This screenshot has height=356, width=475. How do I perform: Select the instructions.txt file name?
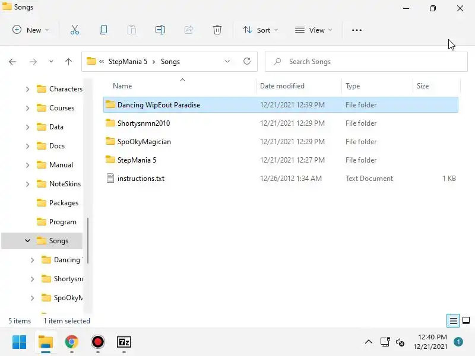141,179
